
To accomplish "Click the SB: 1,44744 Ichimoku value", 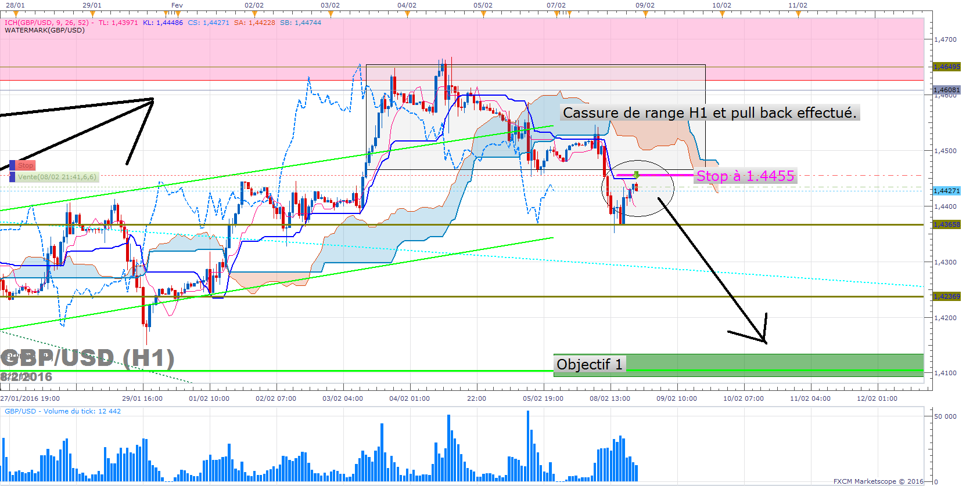I will 300,23.
